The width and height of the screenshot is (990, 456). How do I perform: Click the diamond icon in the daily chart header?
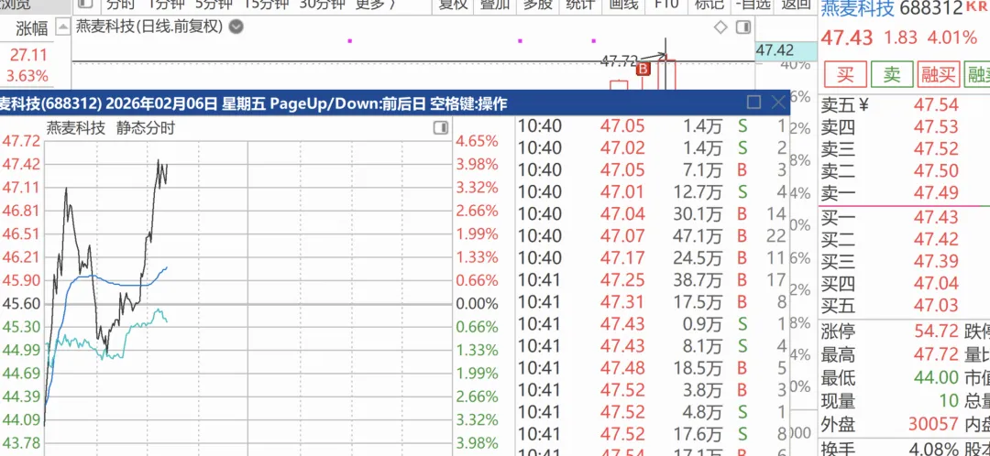720,27
